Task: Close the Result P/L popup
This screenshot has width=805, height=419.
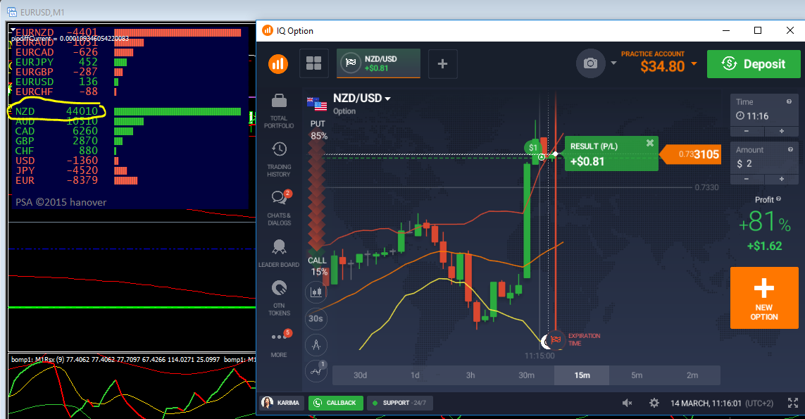Action: click(650, 143)
